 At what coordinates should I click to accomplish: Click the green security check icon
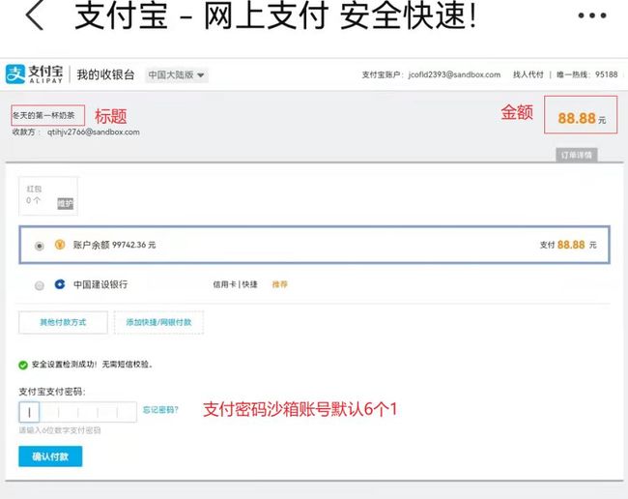pos(23,365)
